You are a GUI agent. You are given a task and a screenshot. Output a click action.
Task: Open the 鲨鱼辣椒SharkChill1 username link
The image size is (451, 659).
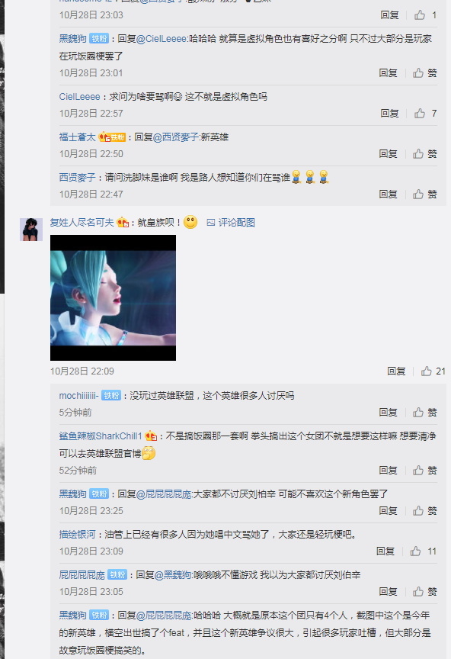[x=101, y=436]
